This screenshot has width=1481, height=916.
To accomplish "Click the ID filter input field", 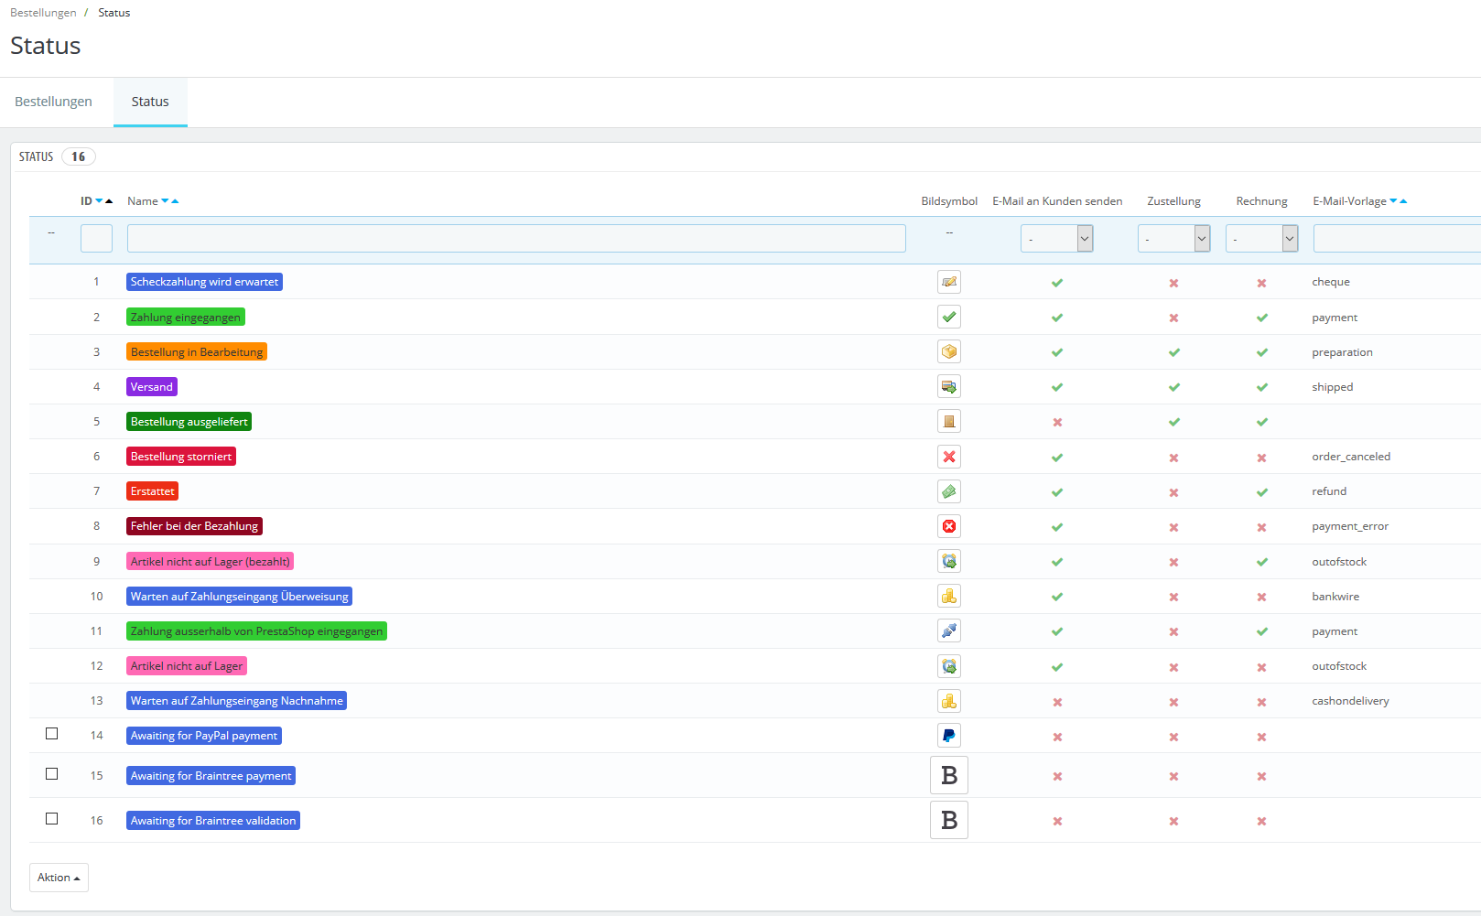I will point(96,239).
